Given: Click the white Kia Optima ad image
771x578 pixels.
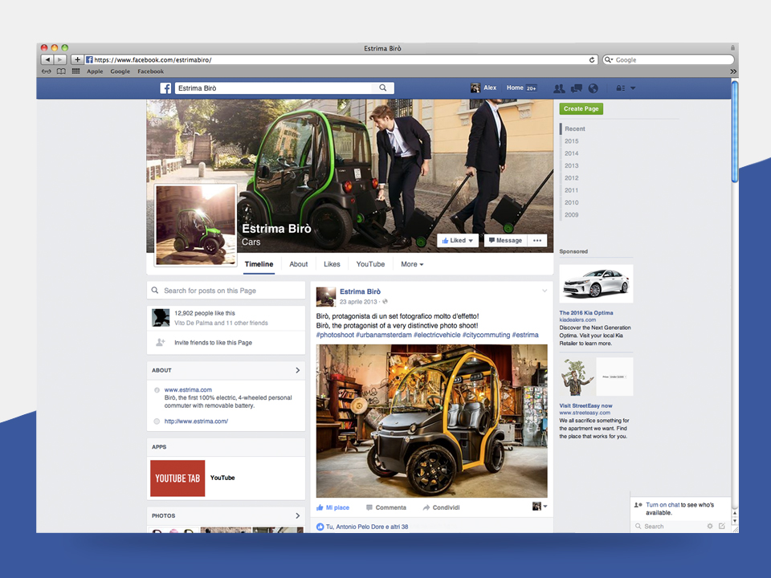Looking at the screenshot, I should pos(596,283).
